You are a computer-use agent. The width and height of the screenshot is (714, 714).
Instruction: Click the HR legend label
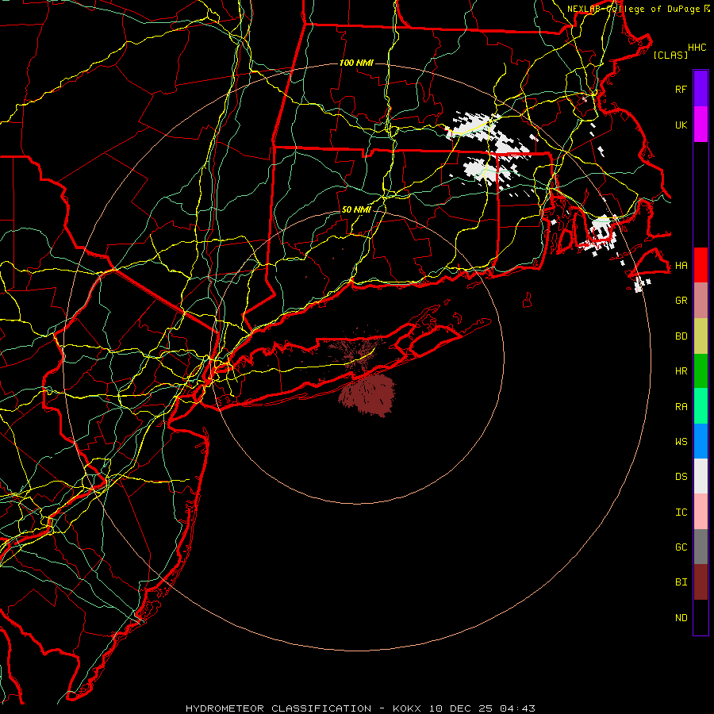coord(681,371)
